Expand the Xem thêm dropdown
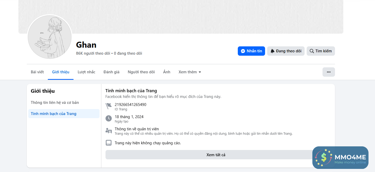375x172 pixels. coord(190,72)
